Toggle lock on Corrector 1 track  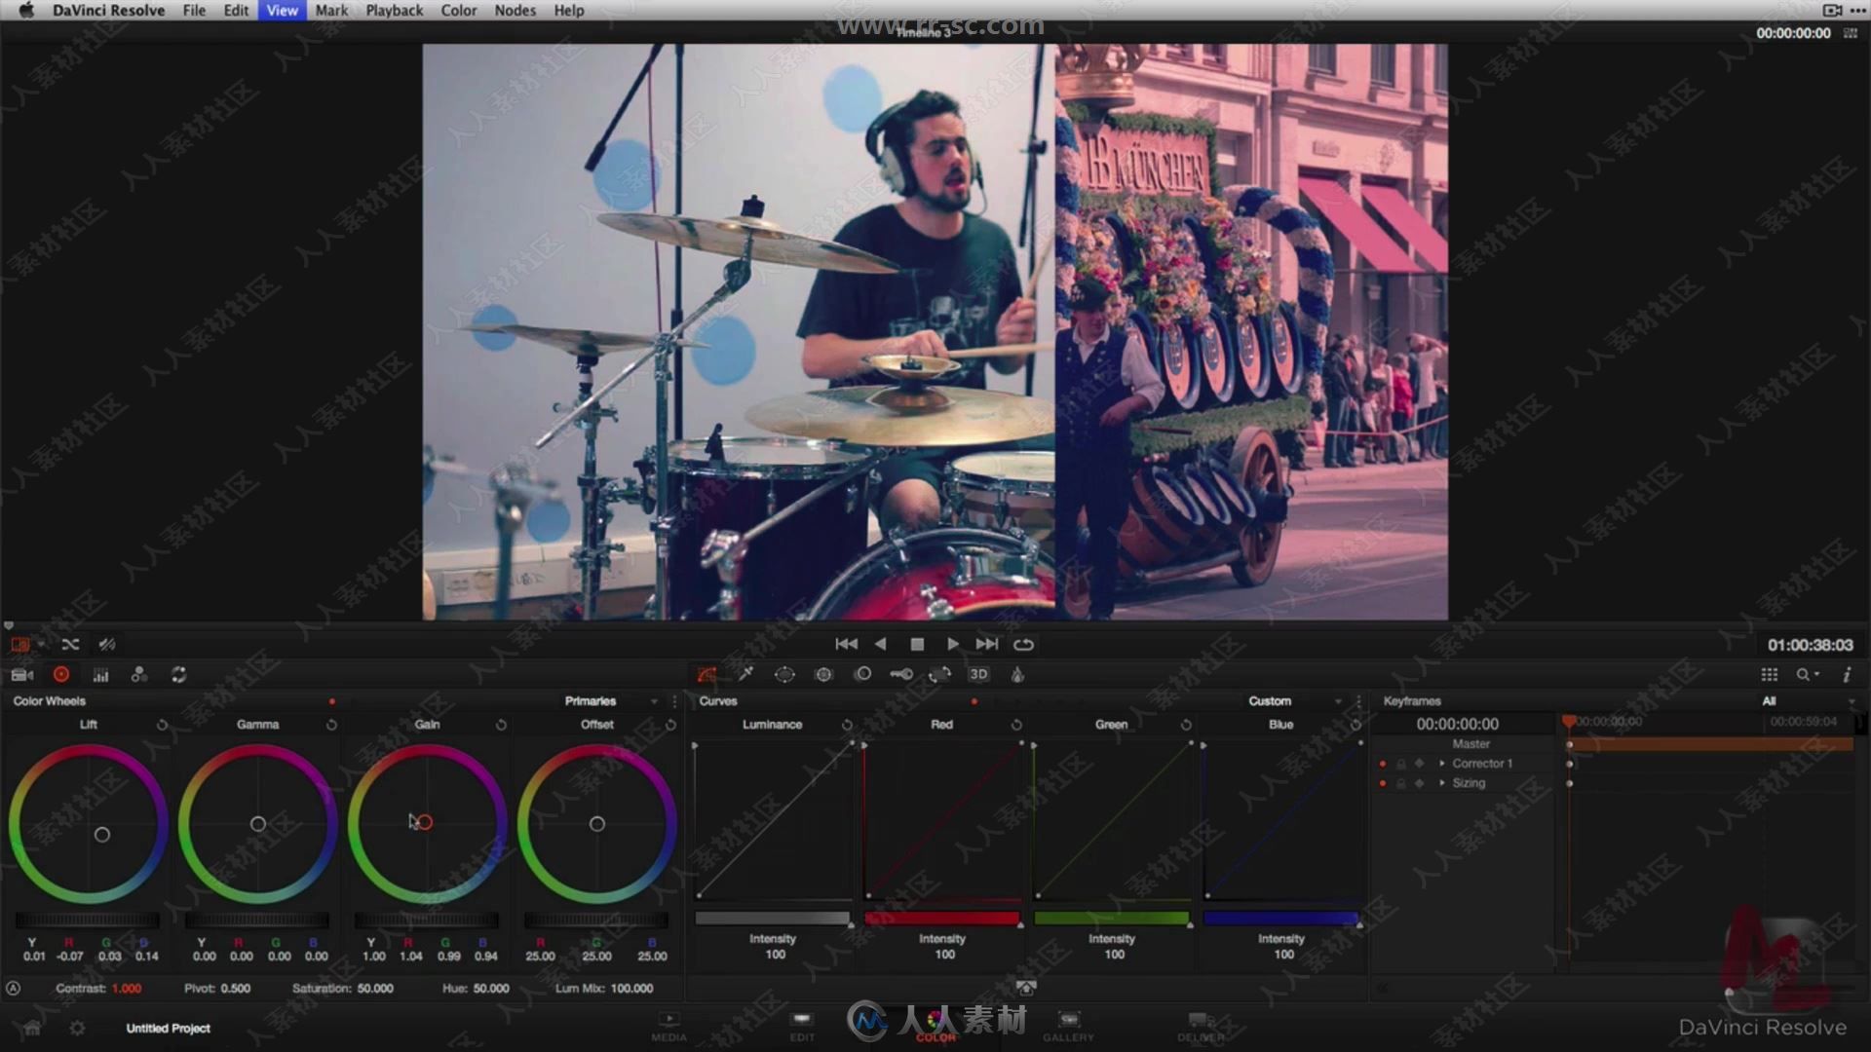click(1401, 764)
